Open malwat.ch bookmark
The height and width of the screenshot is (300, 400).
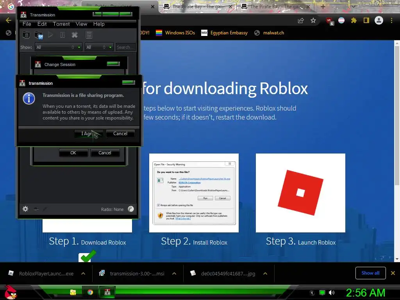270,33
